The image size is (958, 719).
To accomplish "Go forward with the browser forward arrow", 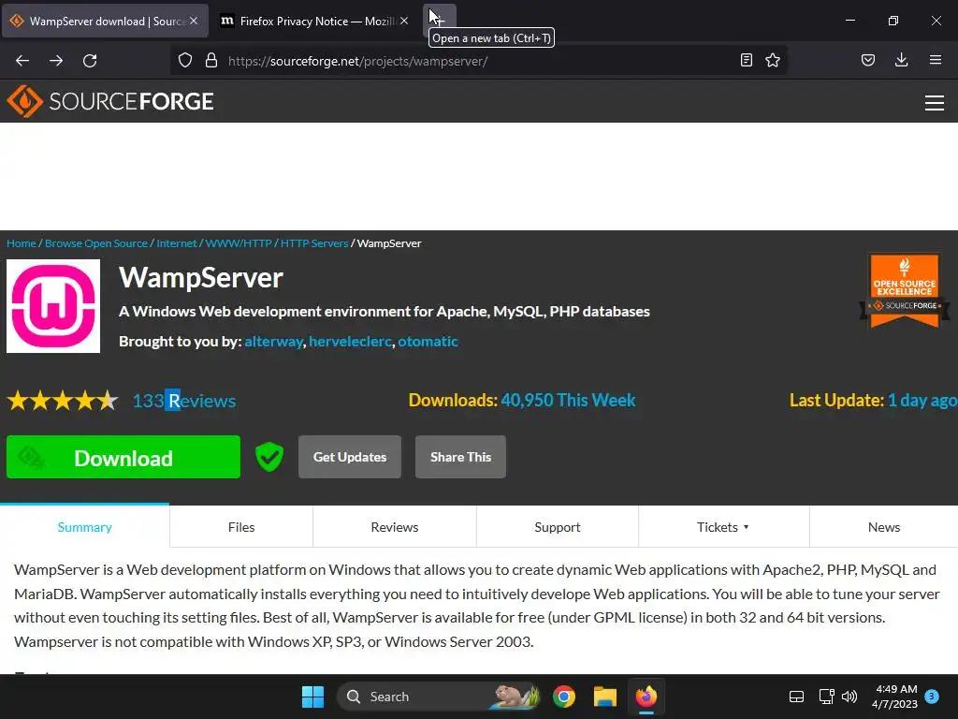I will 56,61.
